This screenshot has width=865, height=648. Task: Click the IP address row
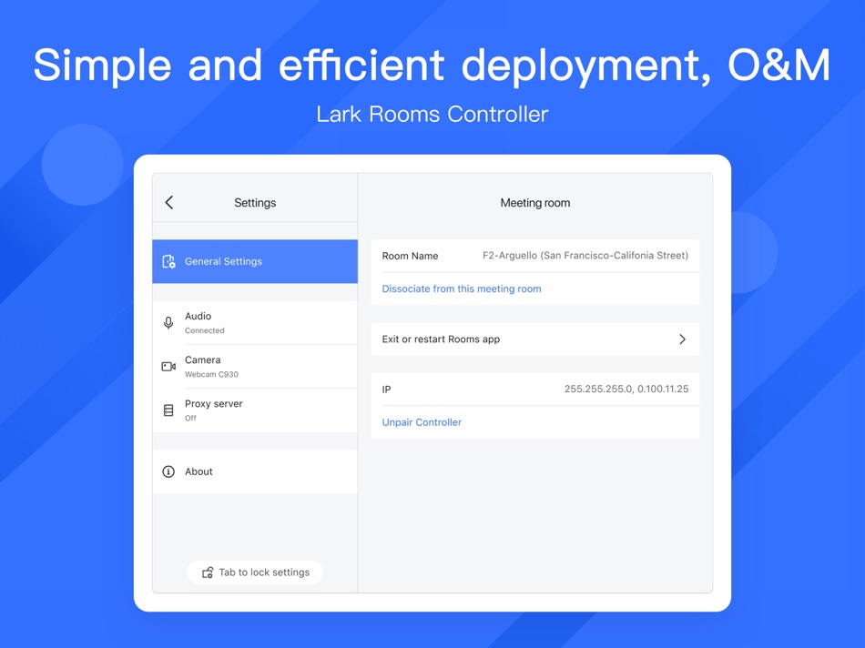pyautogui.click(x=535, y=390)
